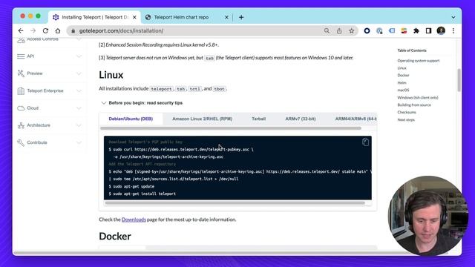Viewport: 475px width, 267px height.
Task: Select the ARM64/ARMv8 (64-bit) tab
Action: pyautogui.click(x=356, y=119)
